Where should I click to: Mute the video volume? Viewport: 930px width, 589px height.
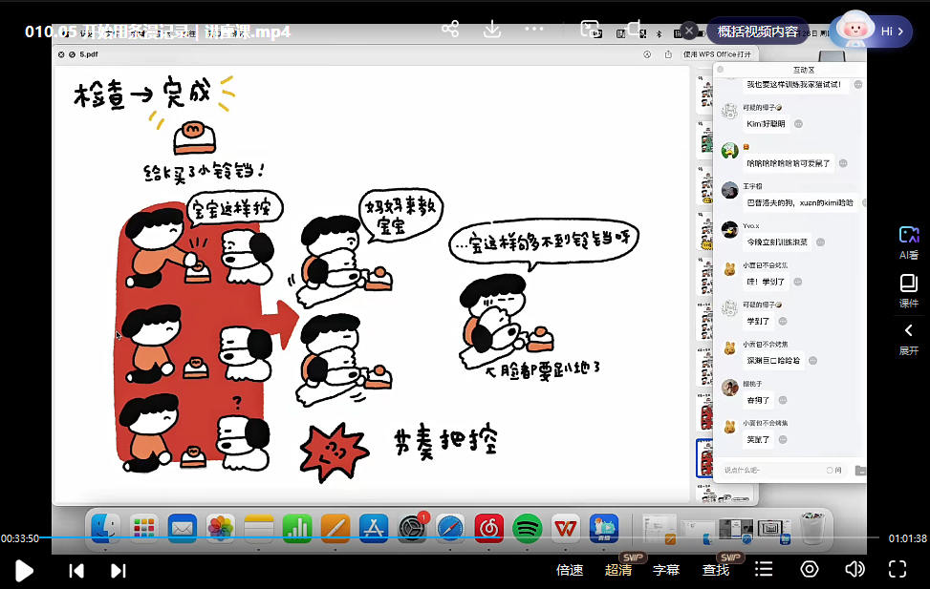(854, 570)
